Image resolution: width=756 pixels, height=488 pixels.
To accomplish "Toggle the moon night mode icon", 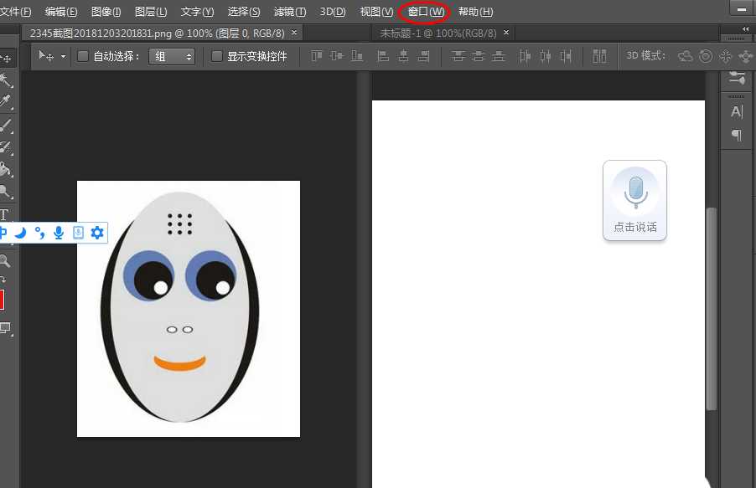I will [x=21, y=233].
